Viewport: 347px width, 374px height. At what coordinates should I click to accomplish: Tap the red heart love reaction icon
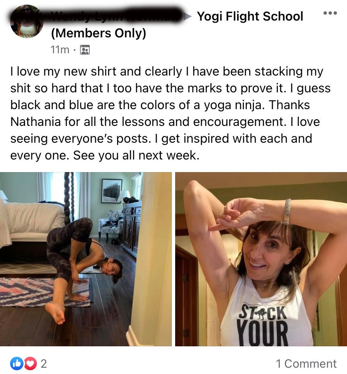pos(30,363)
